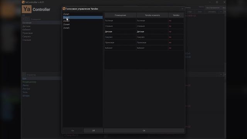The width and height of the screenshot is (247, 139).
Task: Click Кабинет in the Yandex комната column
Action: [x=152, y=48]
